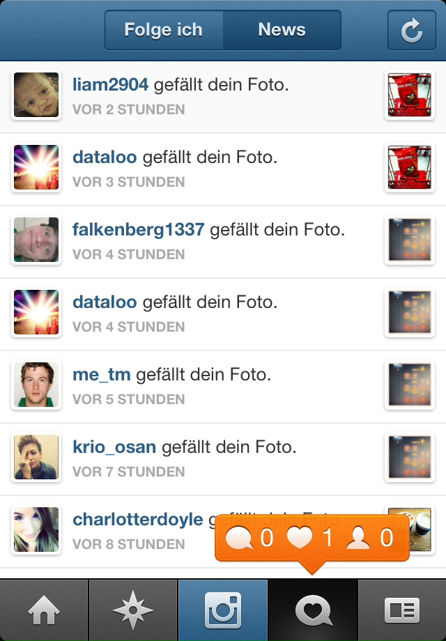Viewport: 446px width, 641px height.
Task: Open liam2904 username link
Action: click(x=110, y=84)
